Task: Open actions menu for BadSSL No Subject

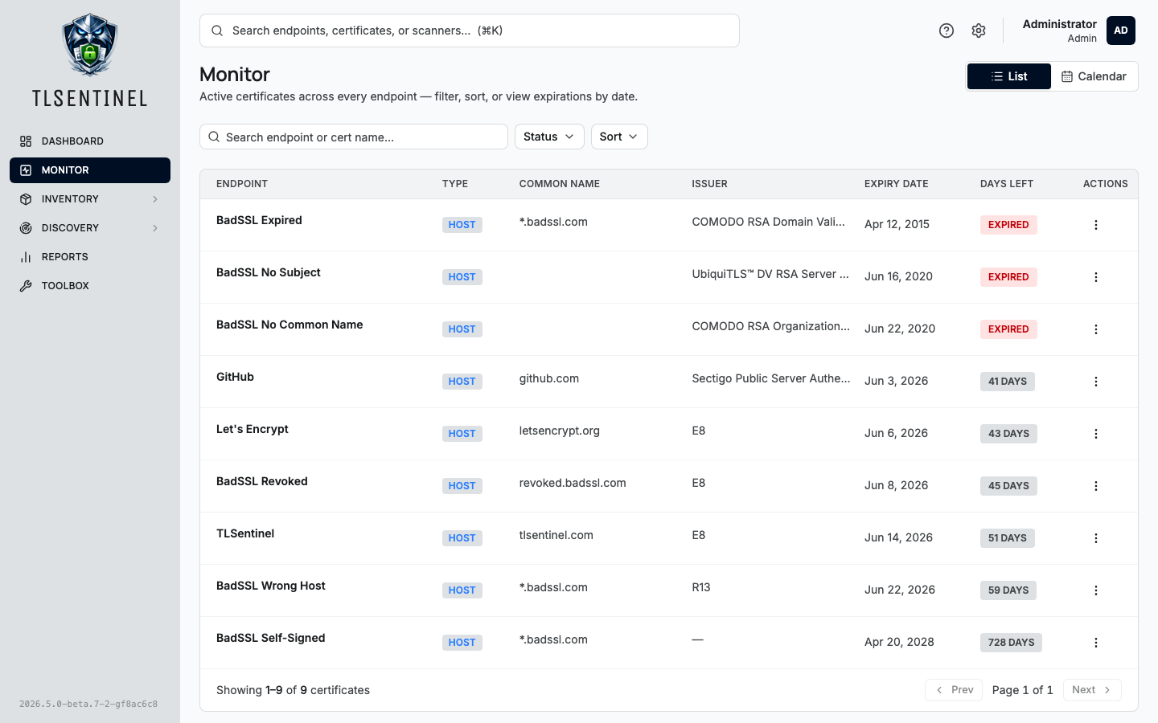Action: [1095, 277]
